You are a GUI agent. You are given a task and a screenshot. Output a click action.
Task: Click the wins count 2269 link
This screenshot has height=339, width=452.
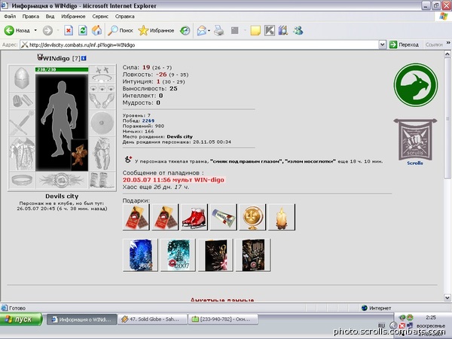pyautogui.click(x=148, y=121)
